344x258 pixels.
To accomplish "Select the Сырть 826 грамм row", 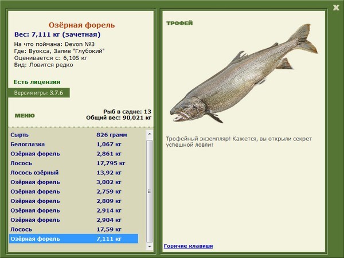I will 73,135.
